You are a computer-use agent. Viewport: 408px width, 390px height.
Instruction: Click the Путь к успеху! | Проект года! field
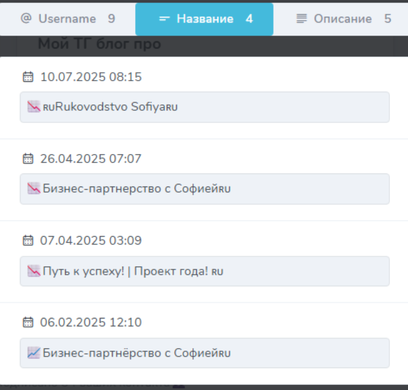205,271
